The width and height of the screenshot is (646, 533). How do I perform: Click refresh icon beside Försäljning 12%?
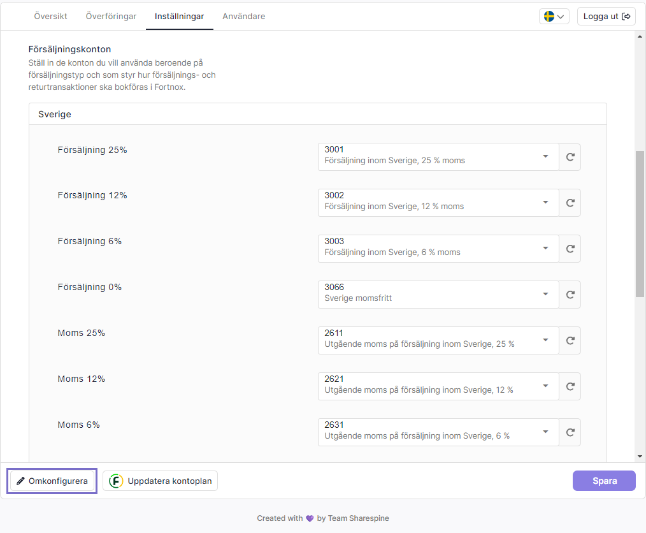570,203
